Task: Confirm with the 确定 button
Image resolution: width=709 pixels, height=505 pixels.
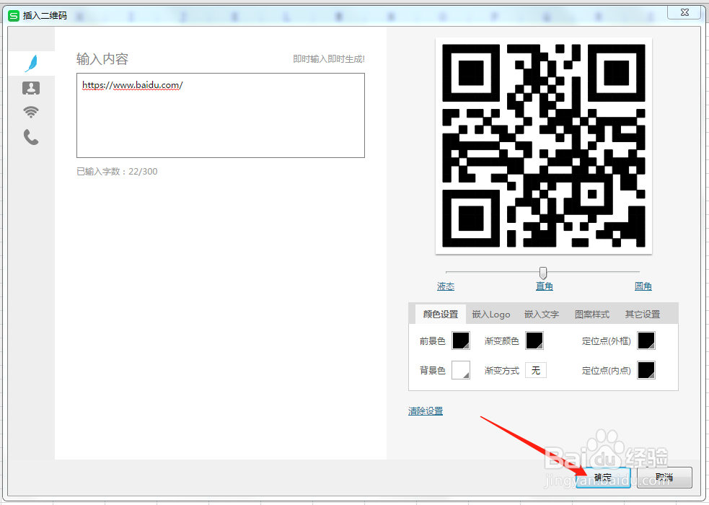Action: coord(604,478)
